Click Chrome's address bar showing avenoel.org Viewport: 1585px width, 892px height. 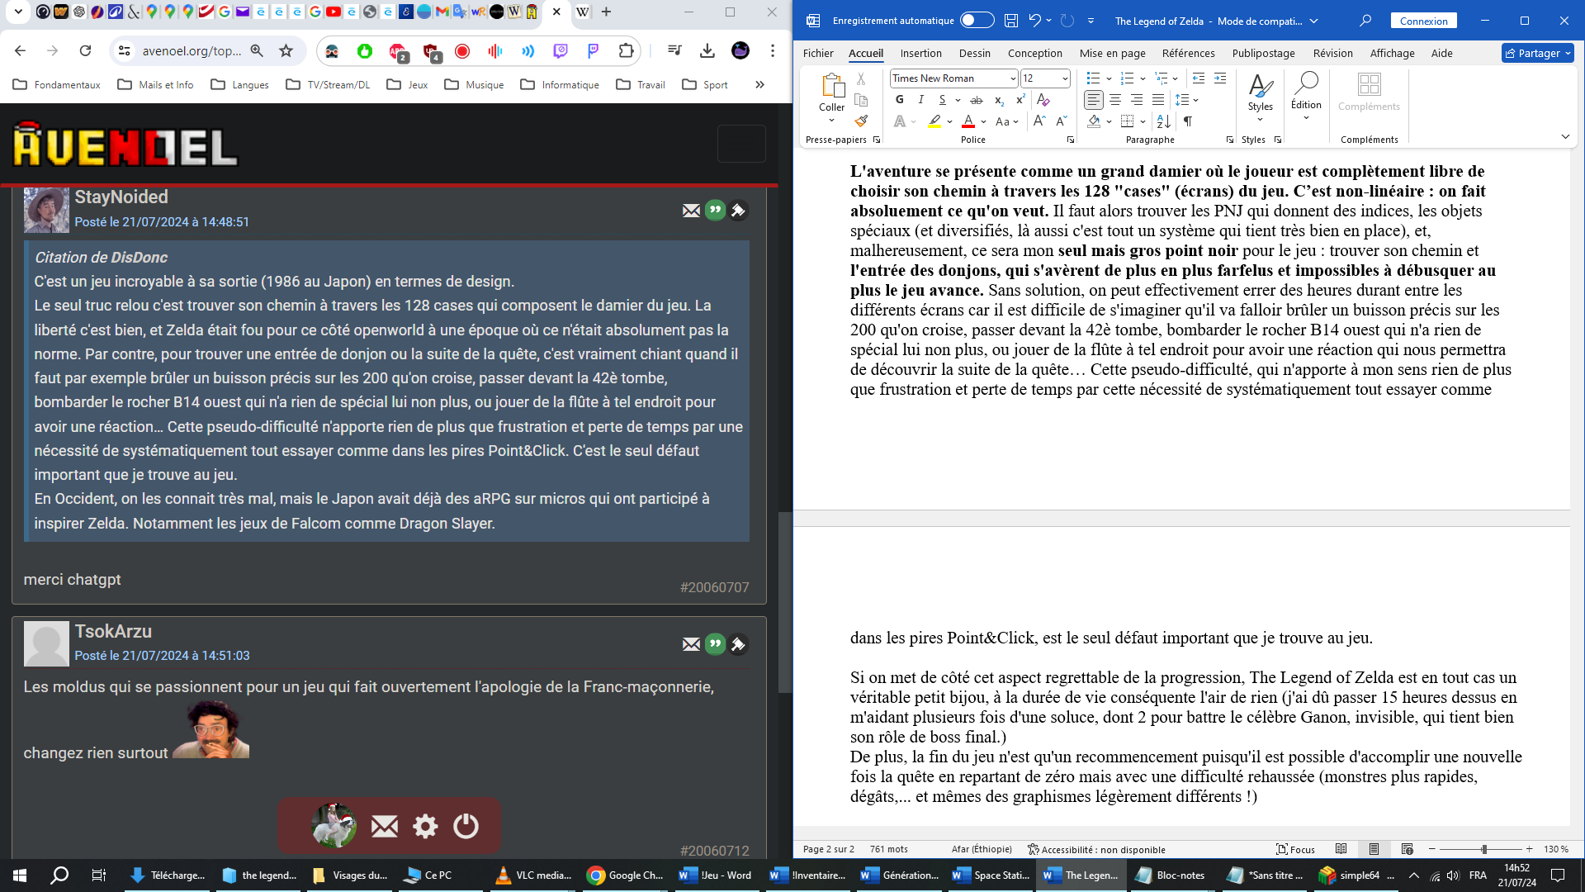pos(192,51)
